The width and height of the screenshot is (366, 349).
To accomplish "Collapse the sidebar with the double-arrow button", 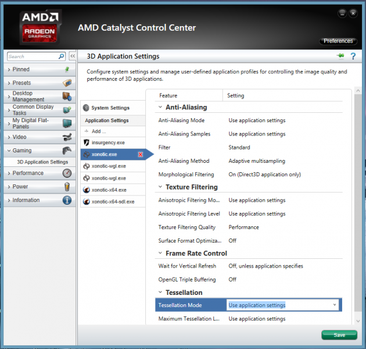I will click(x=73, y=56).
